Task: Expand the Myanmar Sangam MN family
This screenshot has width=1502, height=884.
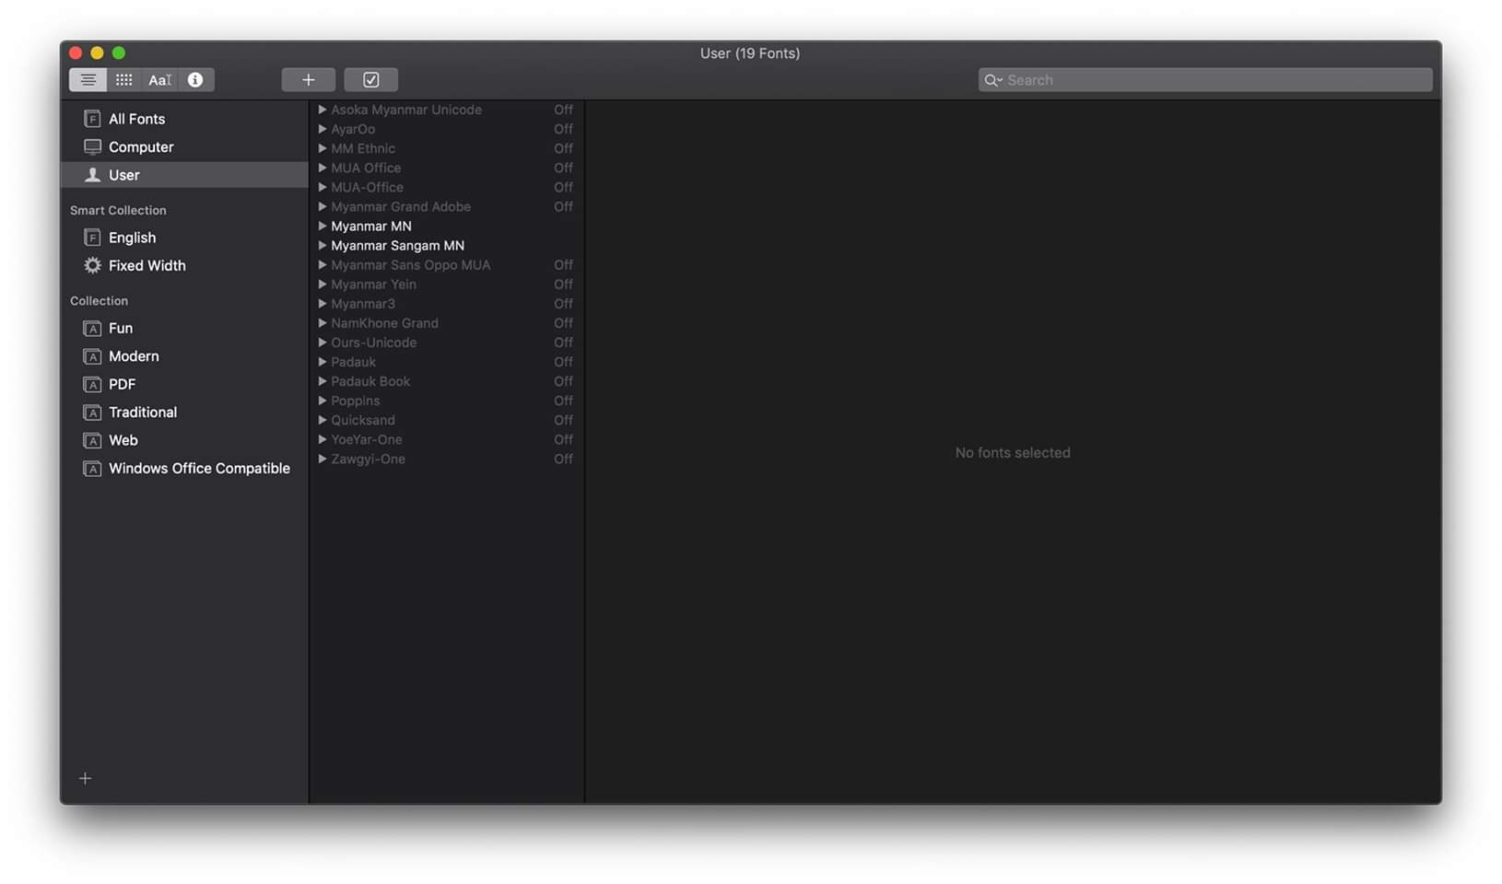Action: 323,245
